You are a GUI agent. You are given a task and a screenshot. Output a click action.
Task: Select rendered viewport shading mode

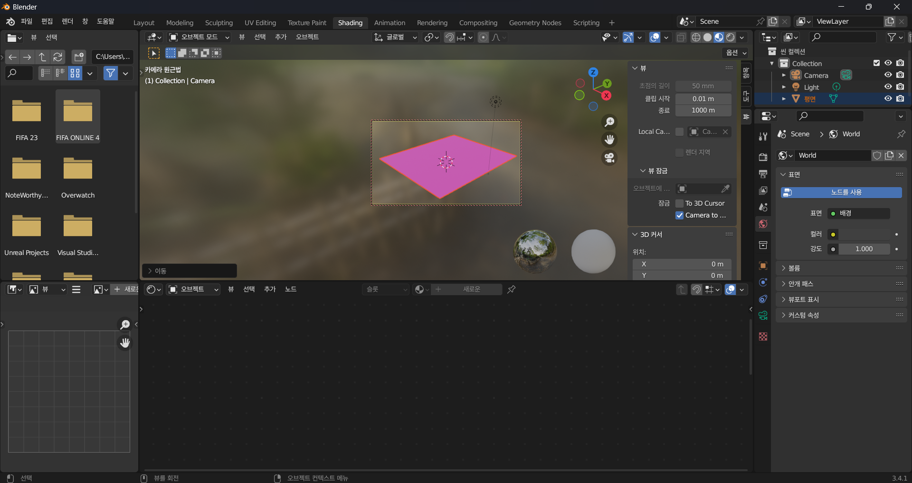tap(731, 38)
